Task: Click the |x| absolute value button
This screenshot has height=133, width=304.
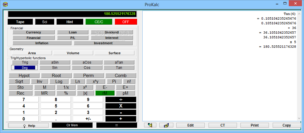Action: click(86, 93)
